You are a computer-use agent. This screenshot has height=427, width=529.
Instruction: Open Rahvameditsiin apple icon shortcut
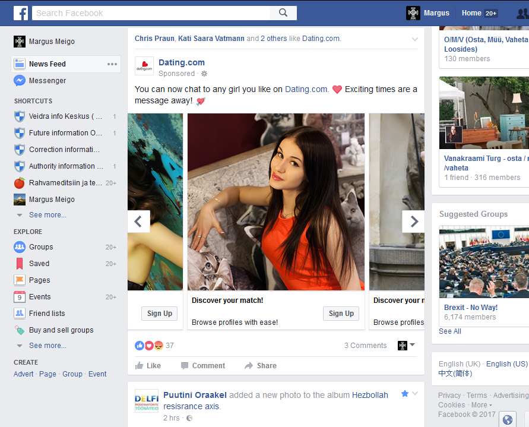[x=20, y=183]
